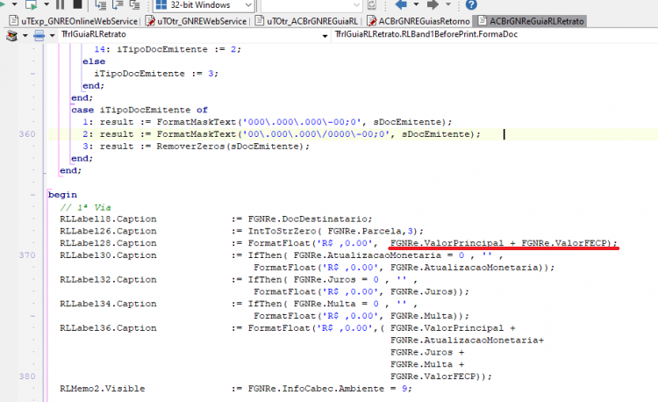The height and width of the screenshot is (402, 658).
Task: Click the '// 1ª Via' comment
Action: [86, 207]
